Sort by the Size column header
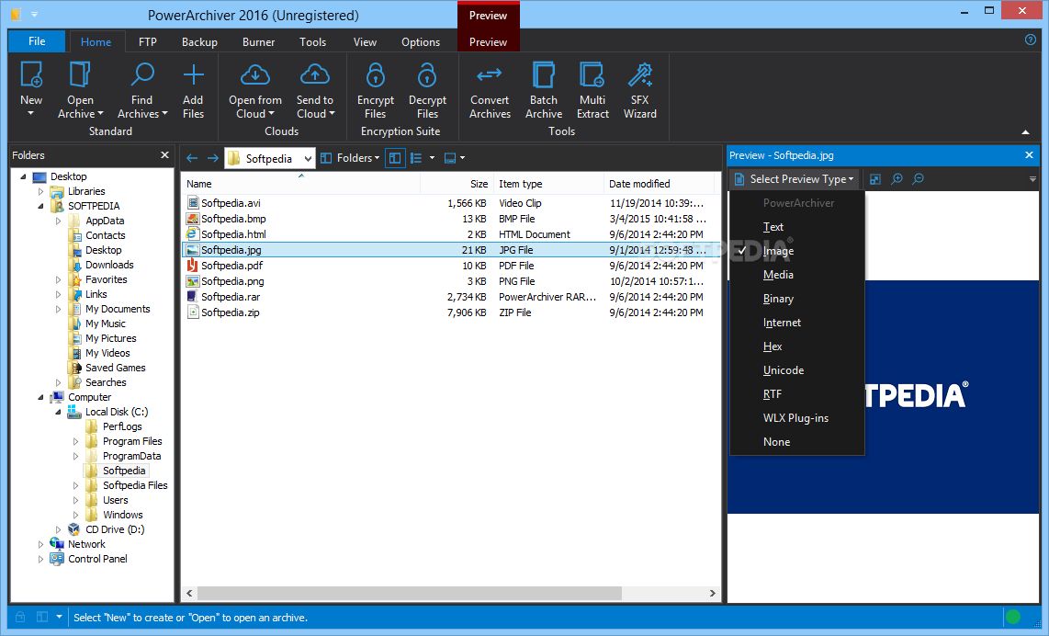Viewport: 1049px width, 636px height. [457, 184]
